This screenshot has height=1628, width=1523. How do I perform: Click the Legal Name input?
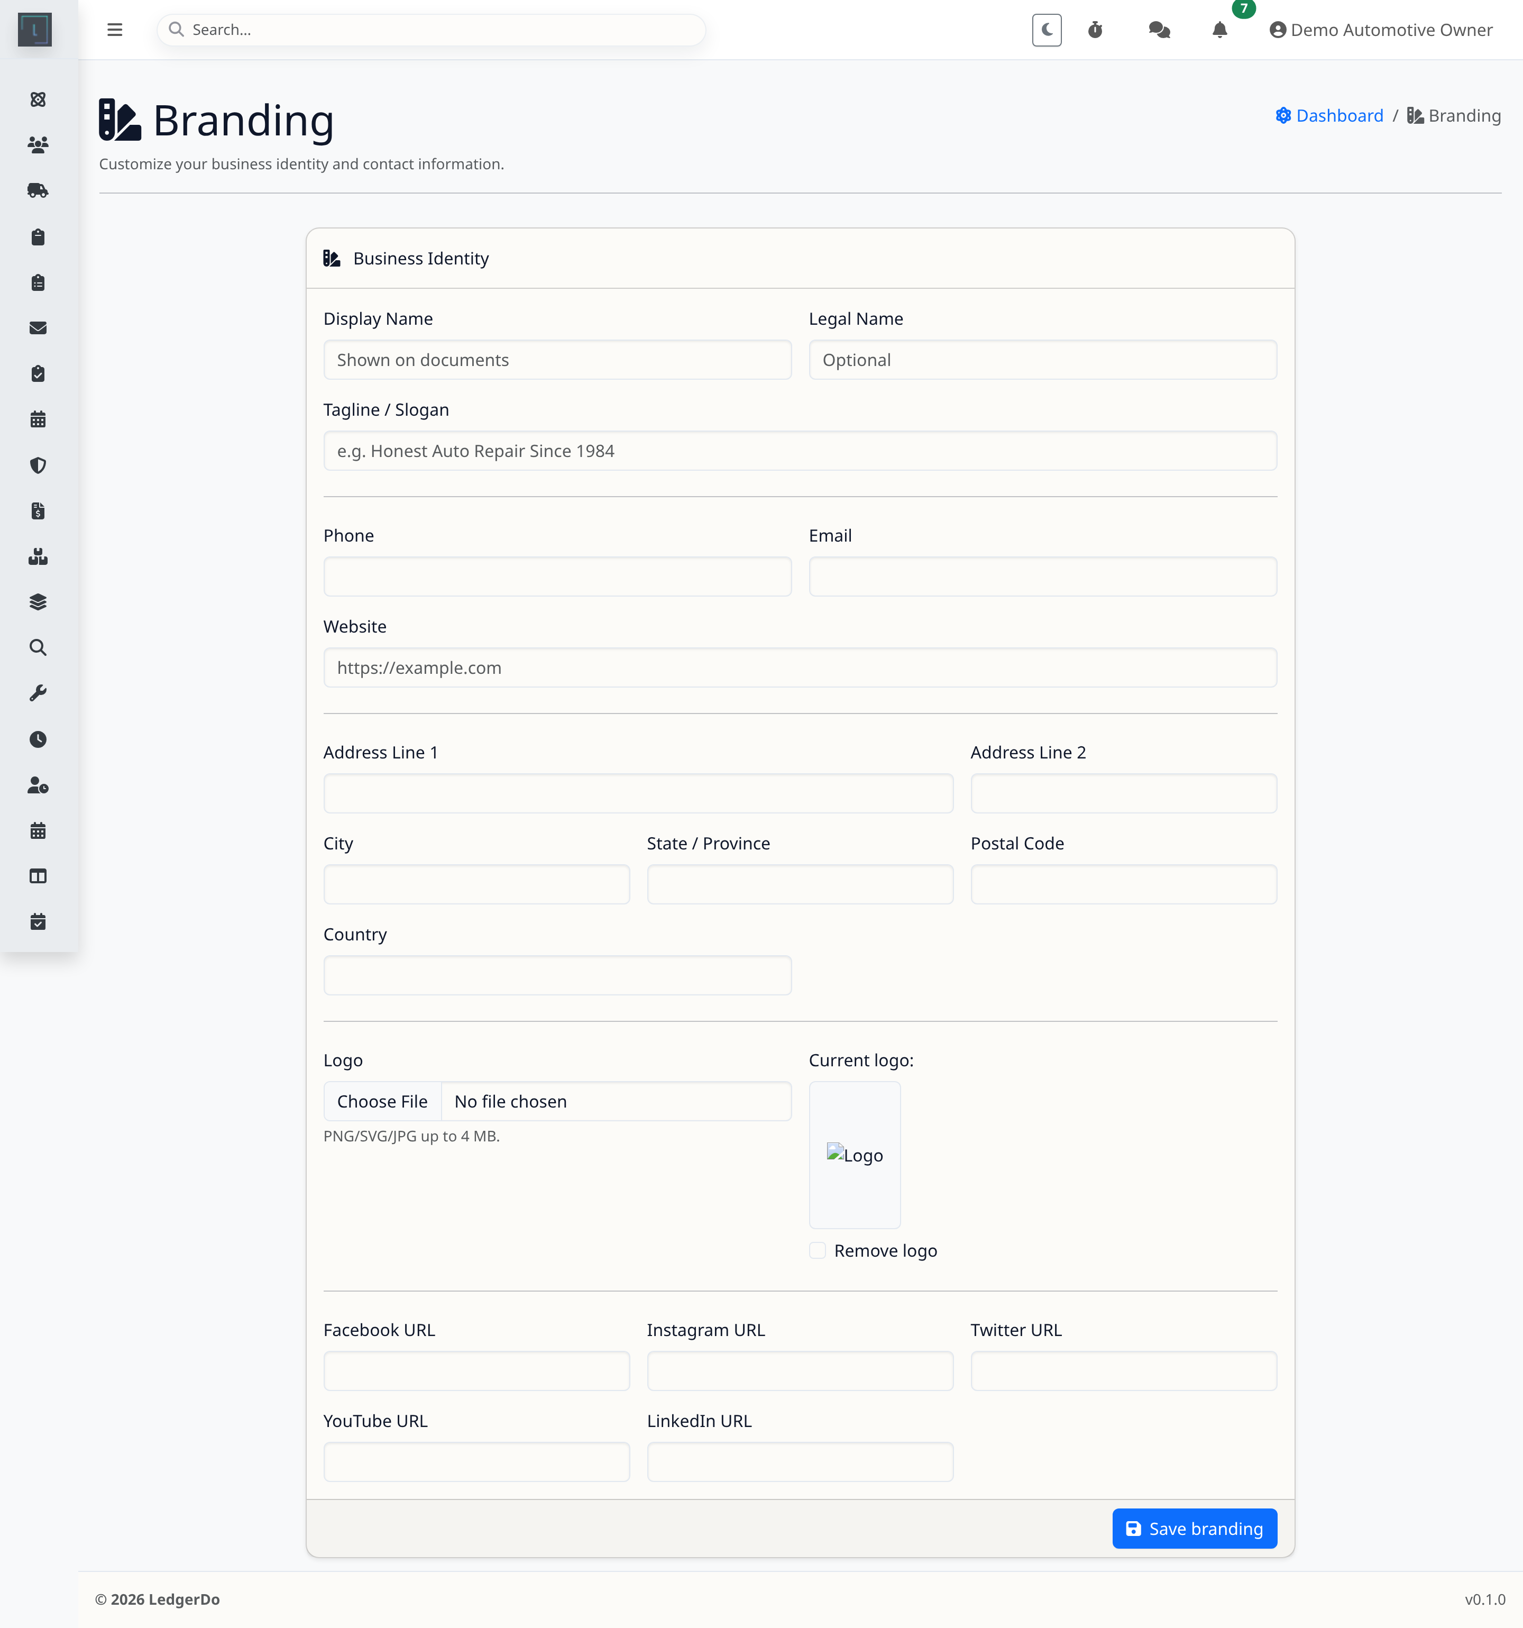pyautogui.click(x=1042, y=360)
